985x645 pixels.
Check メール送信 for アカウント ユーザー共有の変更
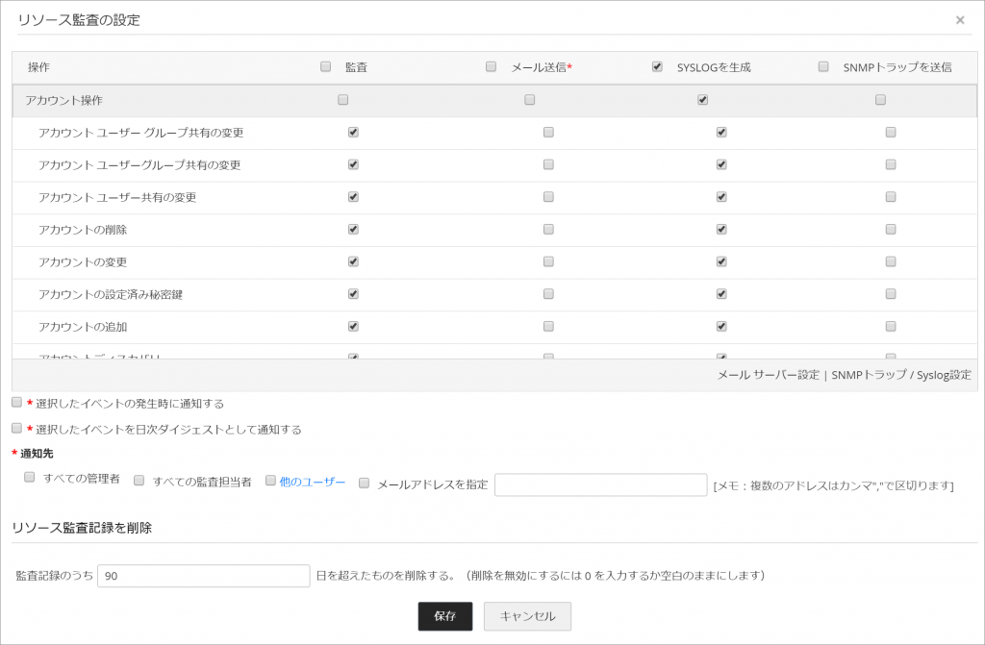(x=548, y=197)
